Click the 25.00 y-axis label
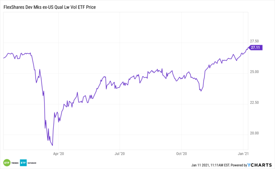The width and height of the screenshot is (275, 169). tap(254, 72)
